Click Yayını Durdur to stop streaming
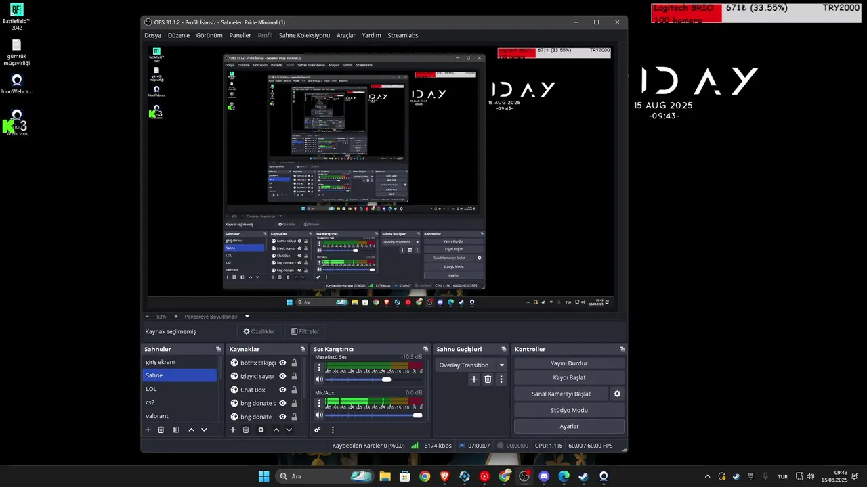Image resolution: width=867 pixels, height=487 pixels. point(569,363)
